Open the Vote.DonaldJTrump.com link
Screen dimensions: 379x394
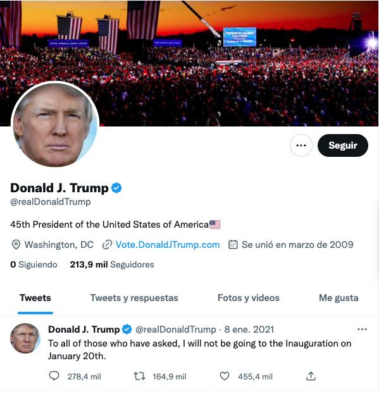click(168, 245)
